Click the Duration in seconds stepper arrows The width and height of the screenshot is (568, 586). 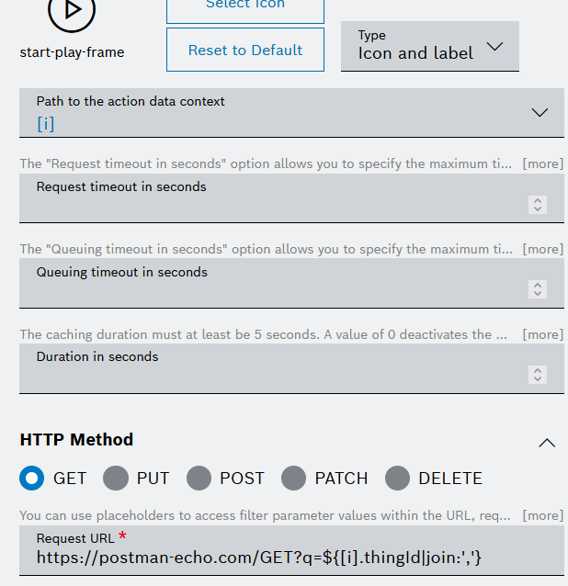pos(538,375)
